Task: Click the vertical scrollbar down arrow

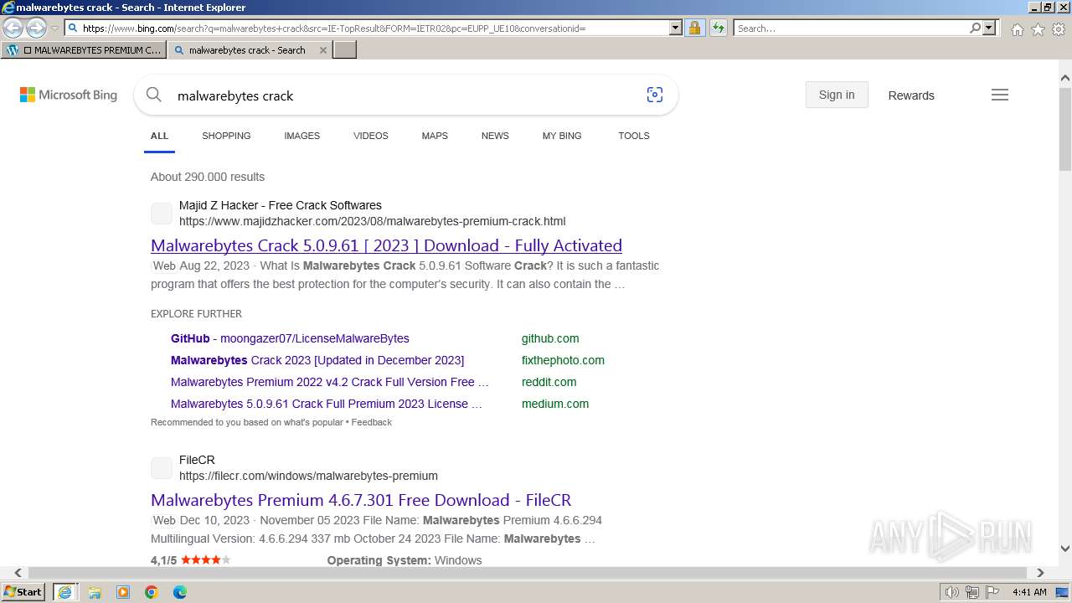Action: coord(1064,549)
